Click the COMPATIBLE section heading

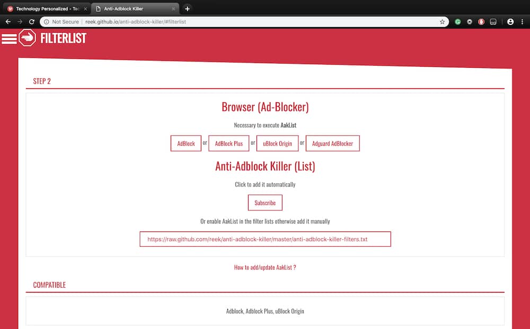point(49,284)
